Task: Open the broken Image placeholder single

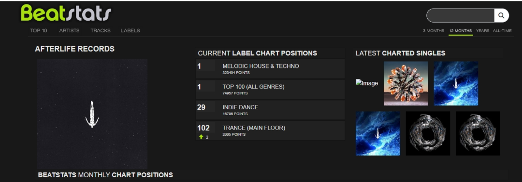Action: [367, 83]
